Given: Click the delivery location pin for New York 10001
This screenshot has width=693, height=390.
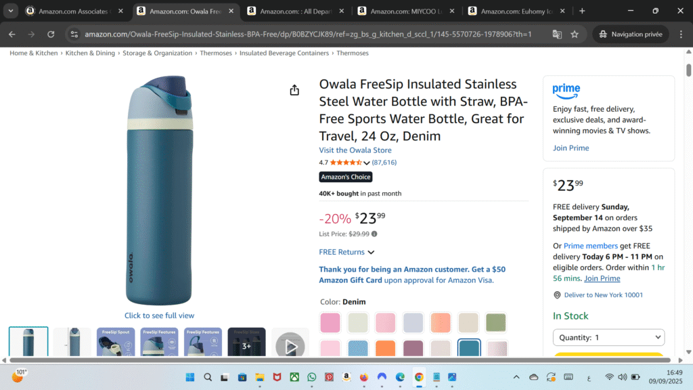Looking at the screenshot, I should pyautogui.click(x=555, y=295).
